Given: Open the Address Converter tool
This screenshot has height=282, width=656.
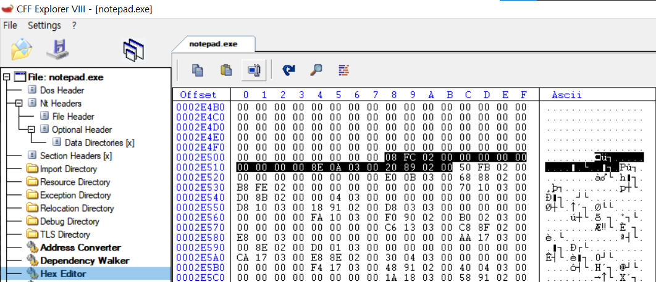Looking at the screenshot, I should click(x=80, y=247).
